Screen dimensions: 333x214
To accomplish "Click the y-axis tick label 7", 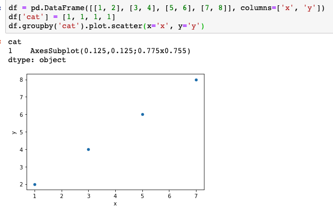I will [21, 97].
